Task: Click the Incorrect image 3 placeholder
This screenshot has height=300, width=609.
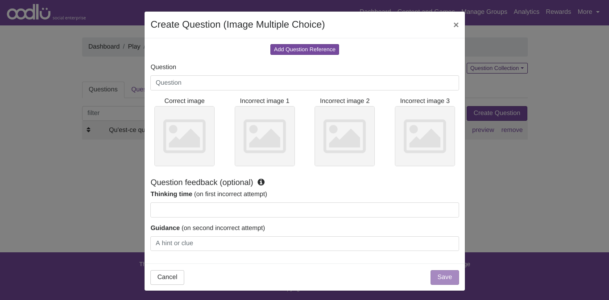Action: coord(425,136)
